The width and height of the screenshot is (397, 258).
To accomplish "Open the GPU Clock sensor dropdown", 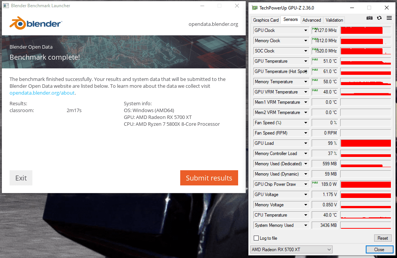I will 306,30.
